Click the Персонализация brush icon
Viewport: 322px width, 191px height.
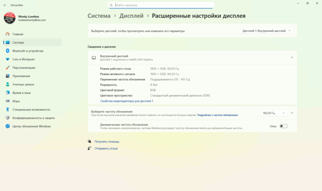click(x=8, y=68)
